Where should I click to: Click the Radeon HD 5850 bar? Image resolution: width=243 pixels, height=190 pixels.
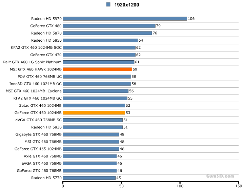click(100, 40)
